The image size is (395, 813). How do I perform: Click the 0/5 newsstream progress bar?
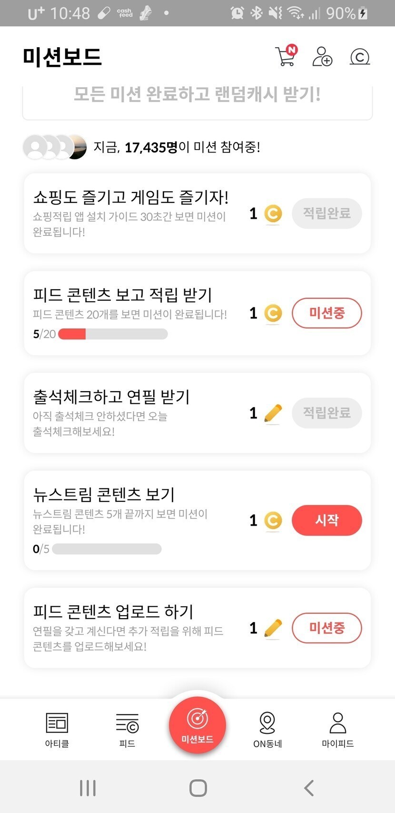tap(107, 549)
